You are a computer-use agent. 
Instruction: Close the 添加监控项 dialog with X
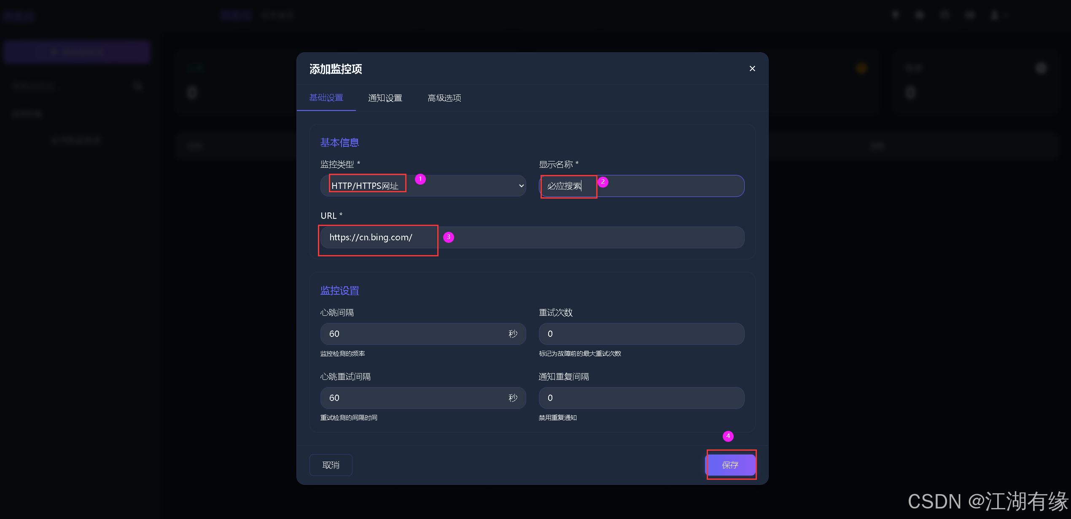[x=752, y=69]
